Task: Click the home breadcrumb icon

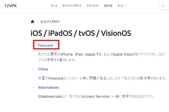Action: [33, 22]
